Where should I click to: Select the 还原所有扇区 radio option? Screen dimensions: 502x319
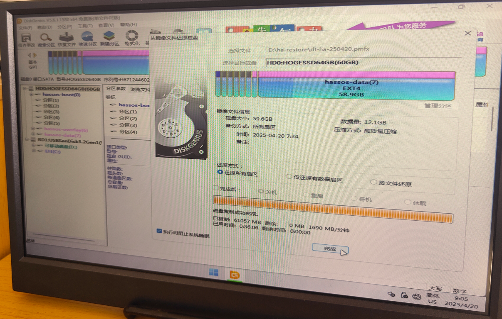tap(220, 172)
